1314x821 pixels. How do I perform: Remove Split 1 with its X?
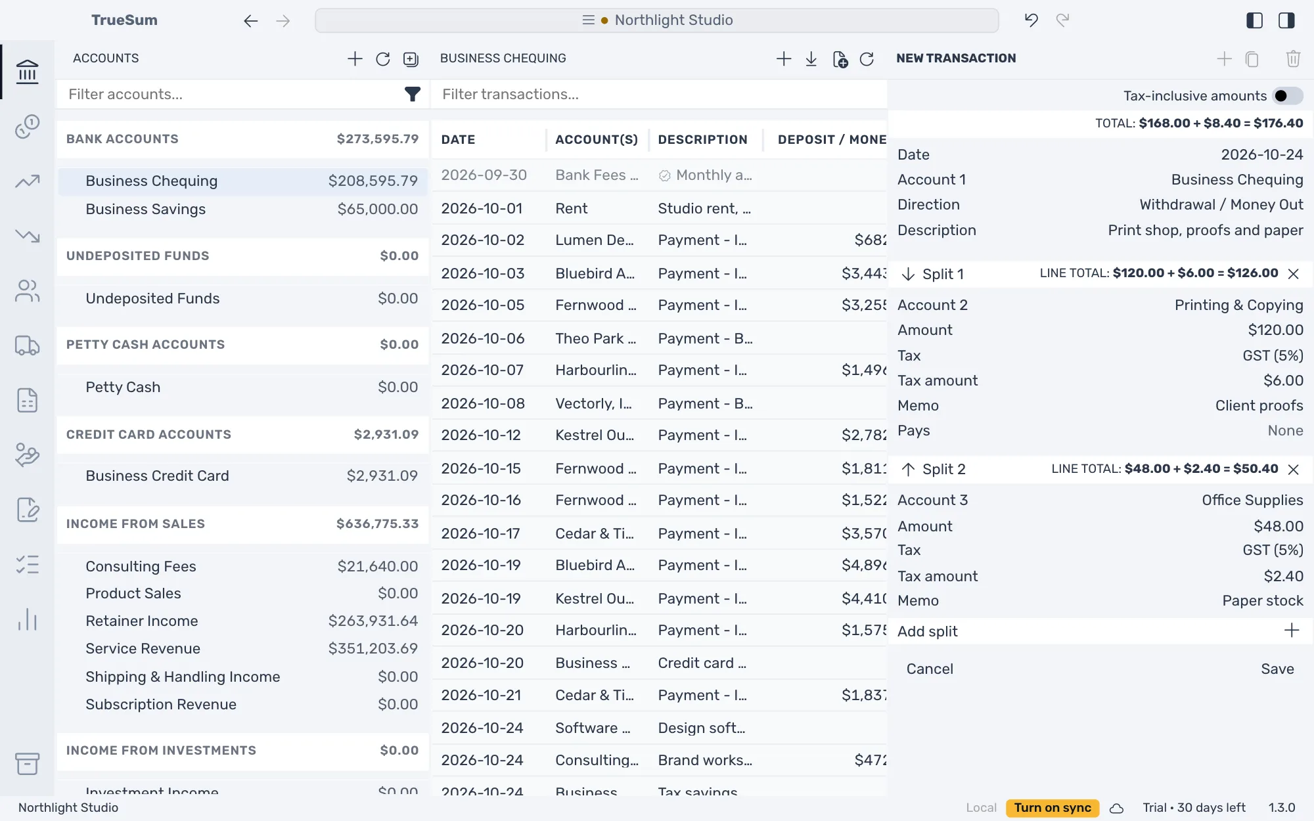[x=1294, y=274]
